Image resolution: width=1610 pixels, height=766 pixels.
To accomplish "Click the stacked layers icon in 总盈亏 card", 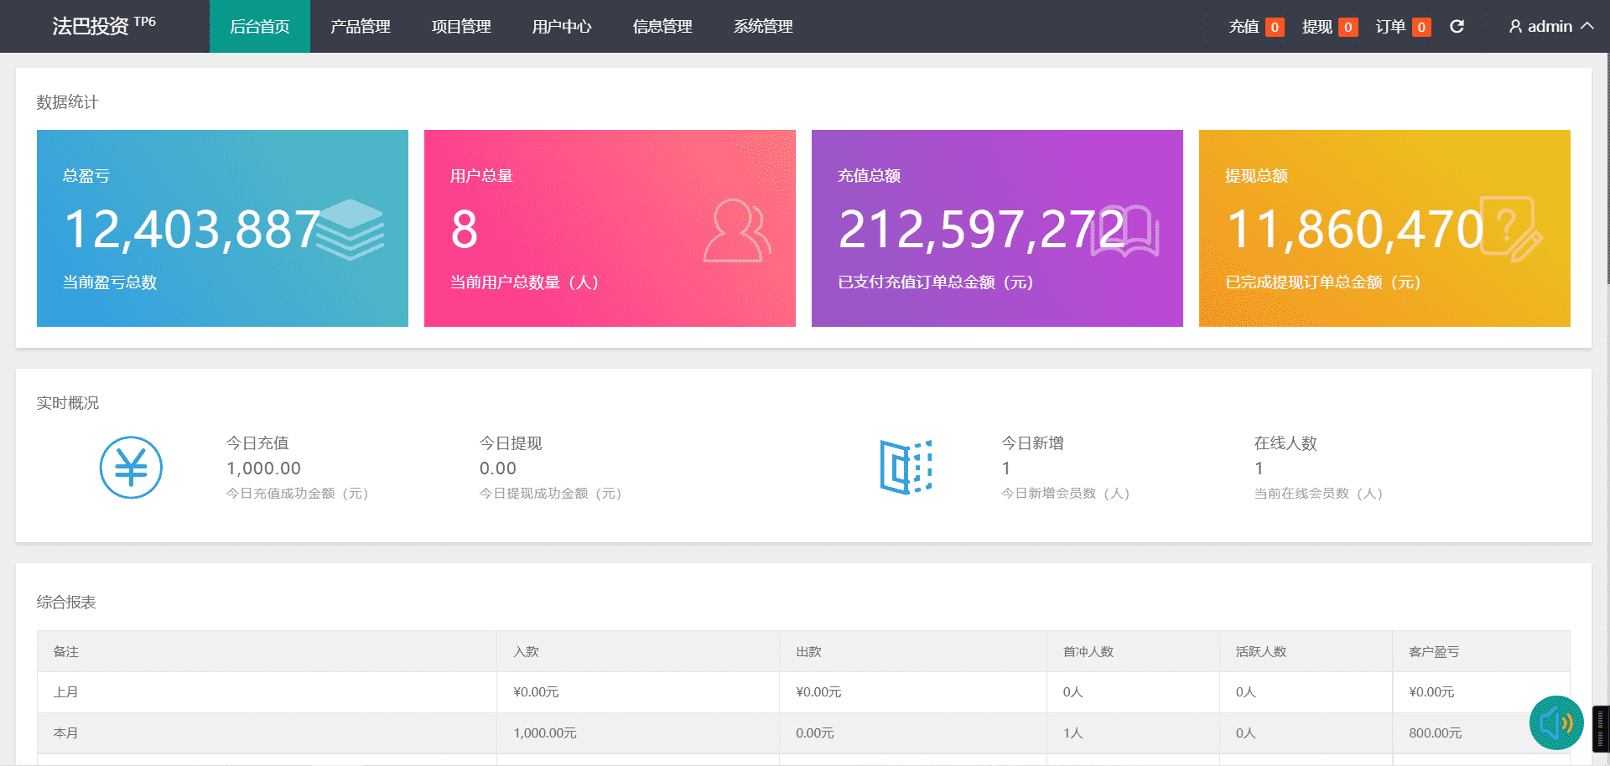I will [351, 228].
